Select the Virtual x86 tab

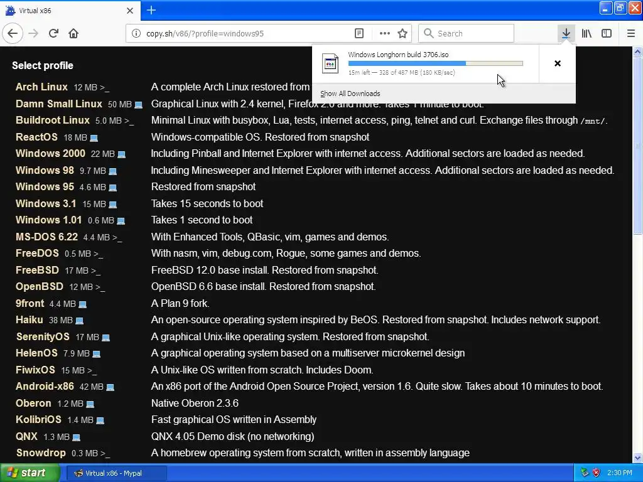(x=70, y=11)
